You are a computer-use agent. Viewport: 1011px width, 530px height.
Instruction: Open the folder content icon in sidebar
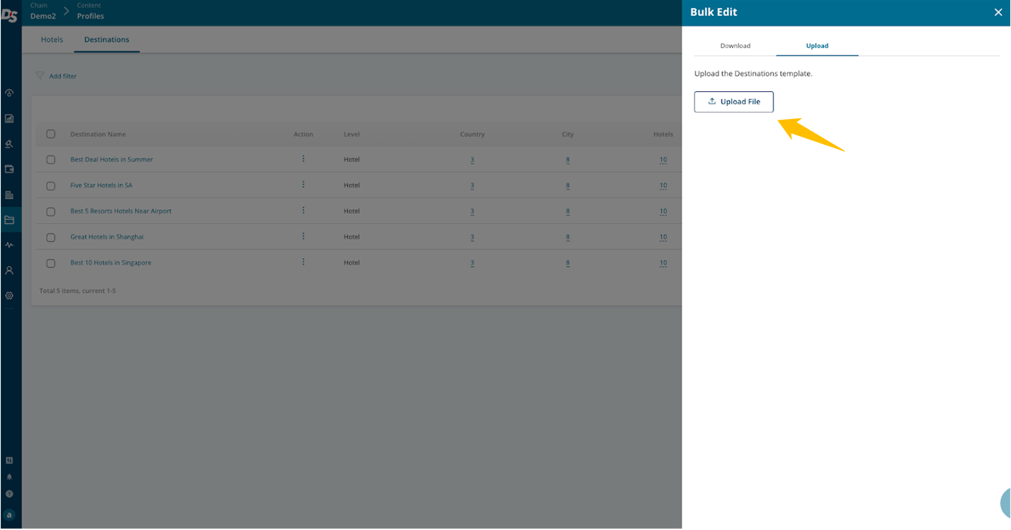click(9, 220)
